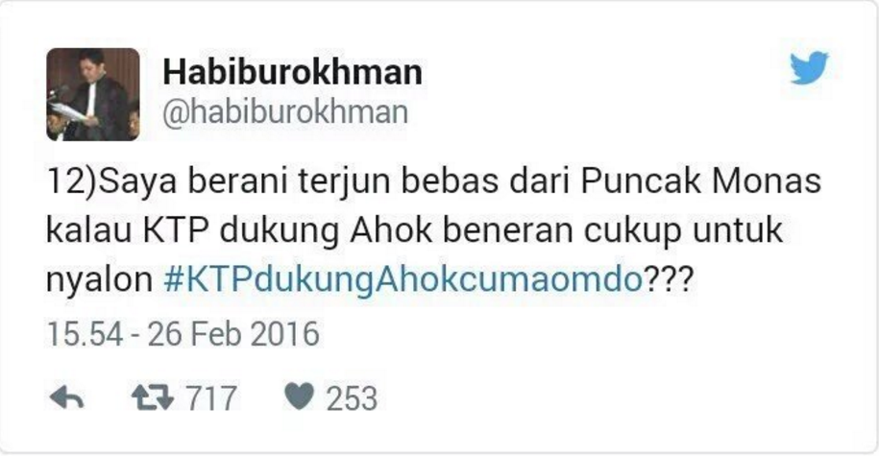Click the reply arrow icon
The image size is (879, 456).
(66, 397)
